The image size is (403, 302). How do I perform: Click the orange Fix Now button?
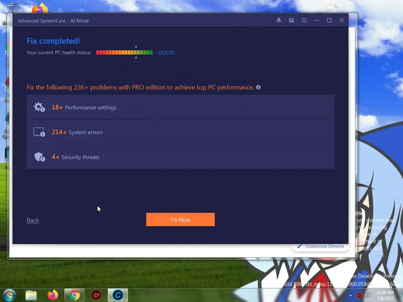point(181,220)
